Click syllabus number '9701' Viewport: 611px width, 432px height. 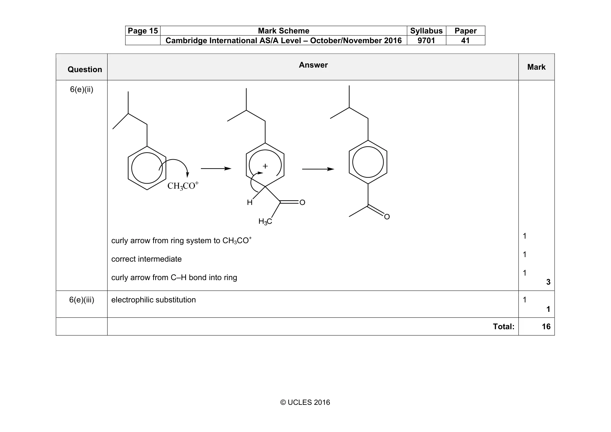(426, 40)
